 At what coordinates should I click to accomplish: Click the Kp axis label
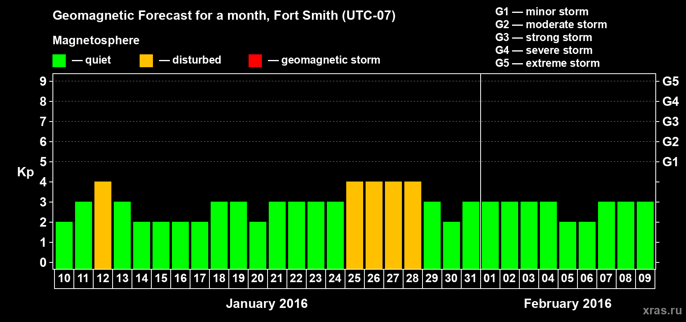(x=25, y=172)
